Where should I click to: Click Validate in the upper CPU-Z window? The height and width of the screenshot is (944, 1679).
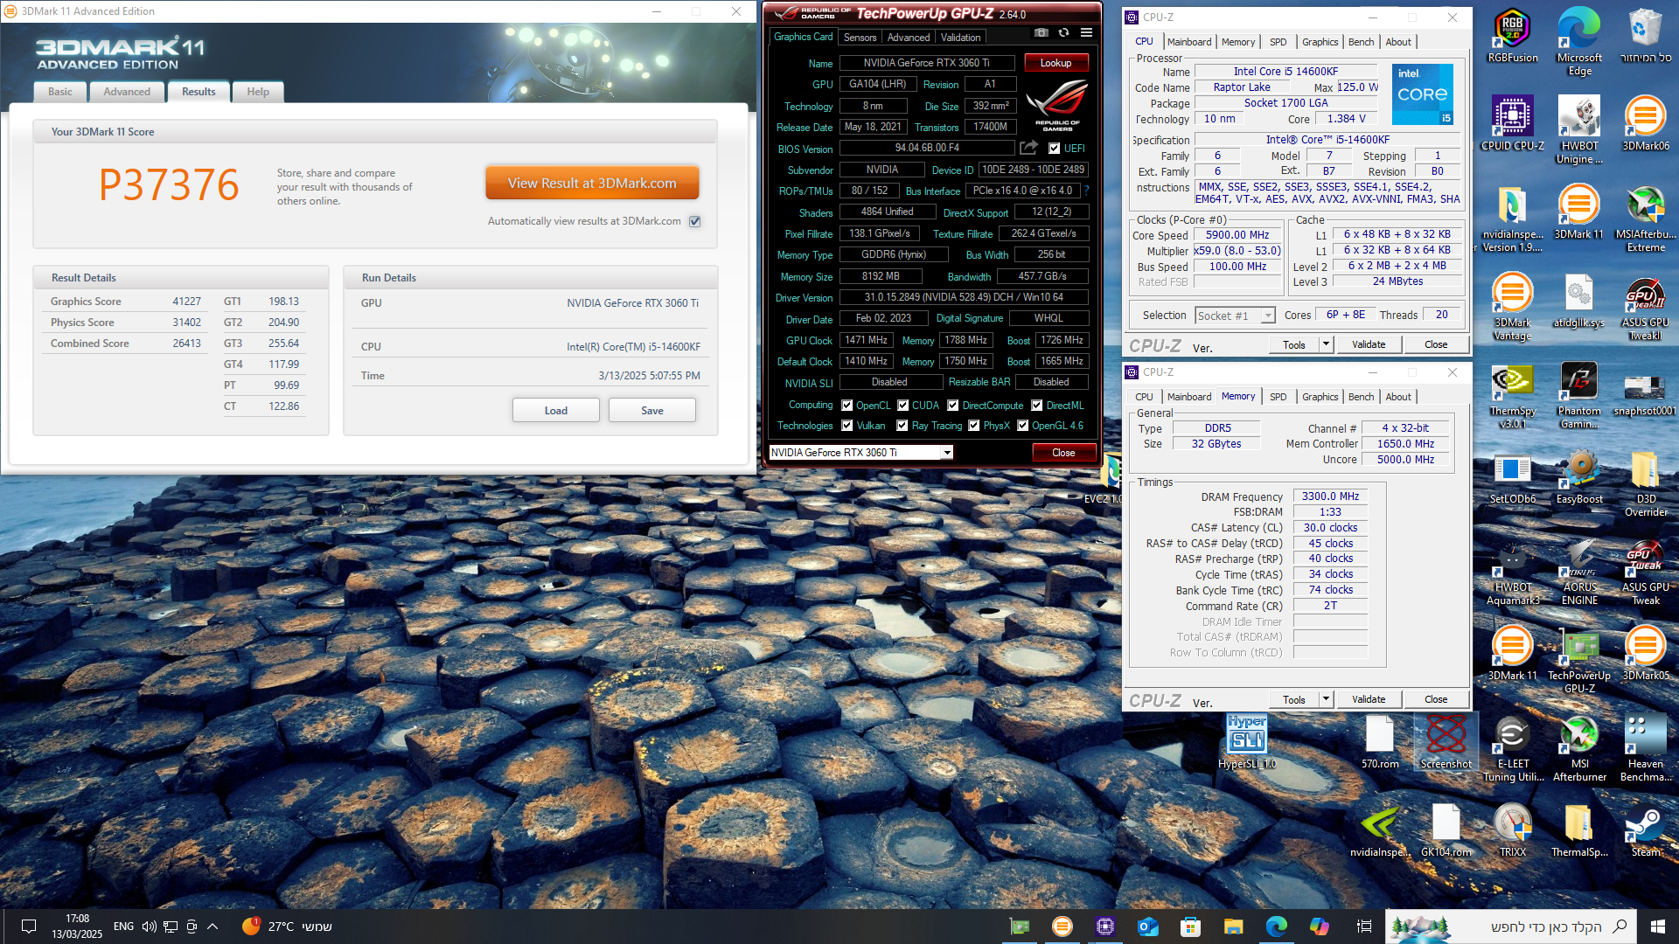(x=1369, y=344)
